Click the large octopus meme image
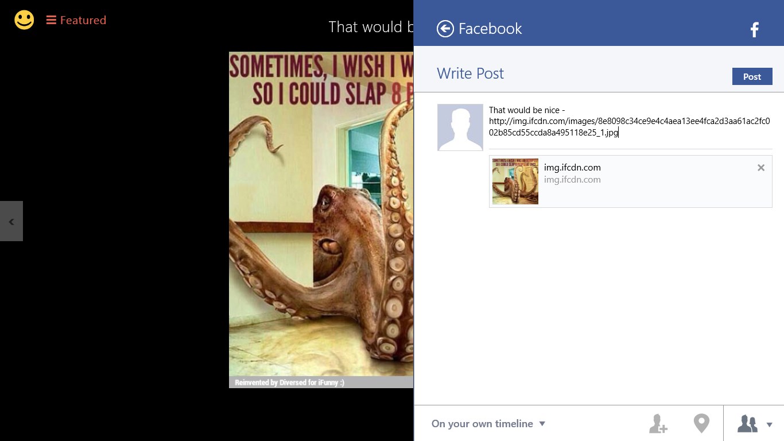Image resolution: width=784 pixels, height=441 pixels. pyautogui.click(x=320, y=230)
